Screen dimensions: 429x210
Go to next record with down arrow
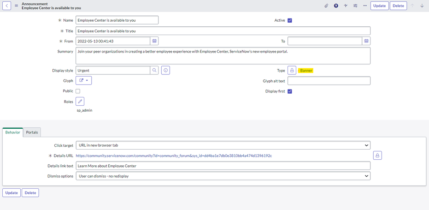(422, 6)
